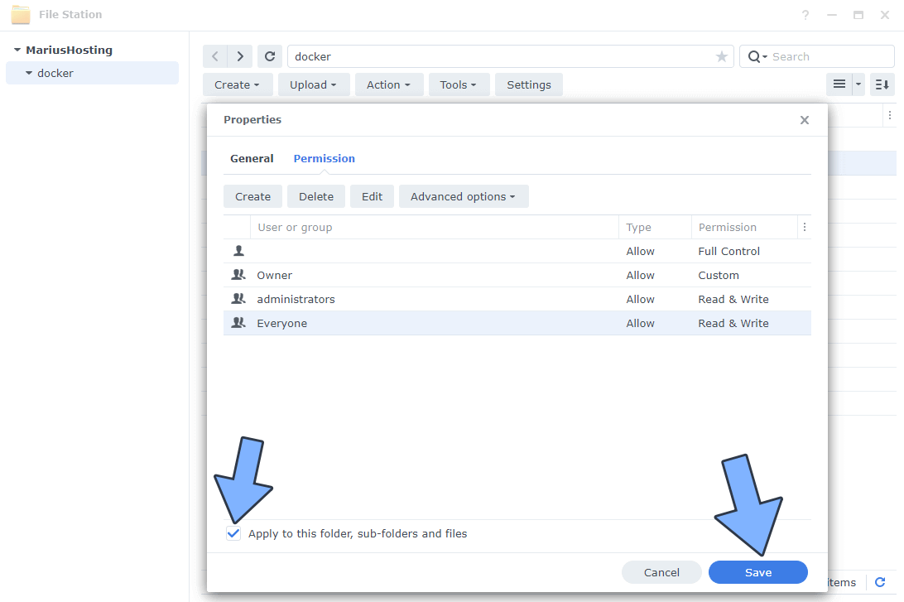Click the sort order icon

882,84
